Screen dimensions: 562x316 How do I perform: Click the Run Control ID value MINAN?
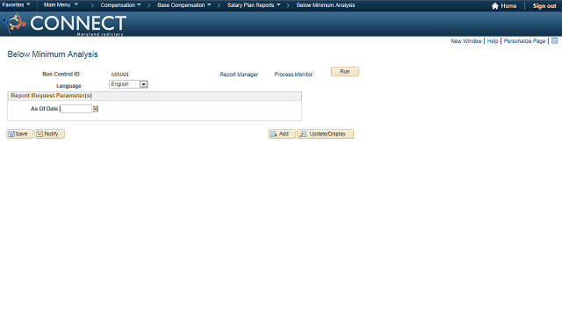(x=119, y=75)
